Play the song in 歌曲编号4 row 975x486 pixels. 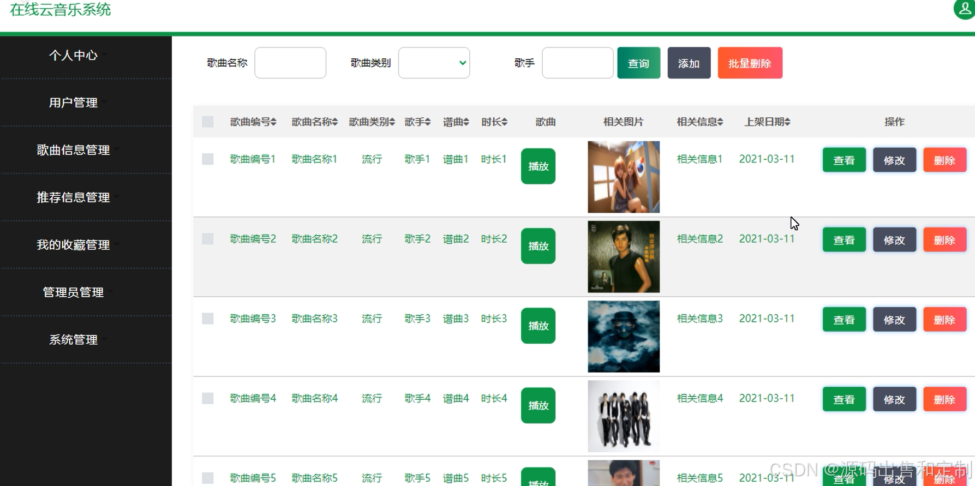539,405
